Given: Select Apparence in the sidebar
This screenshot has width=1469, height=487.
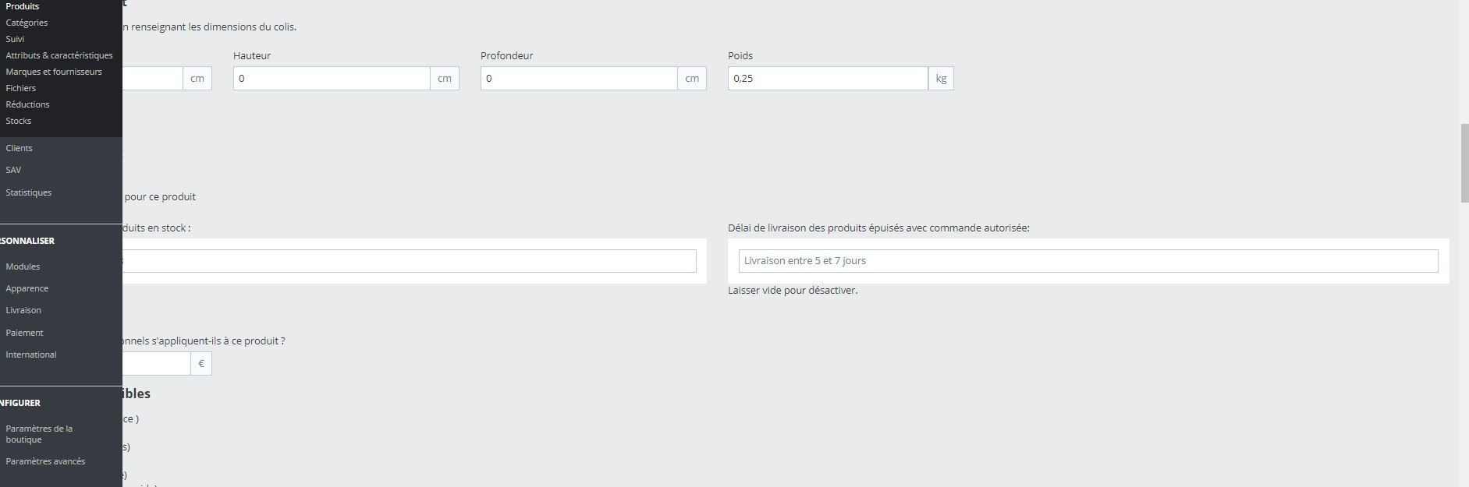Looking at the screenshot, I should tap(27, 288).
